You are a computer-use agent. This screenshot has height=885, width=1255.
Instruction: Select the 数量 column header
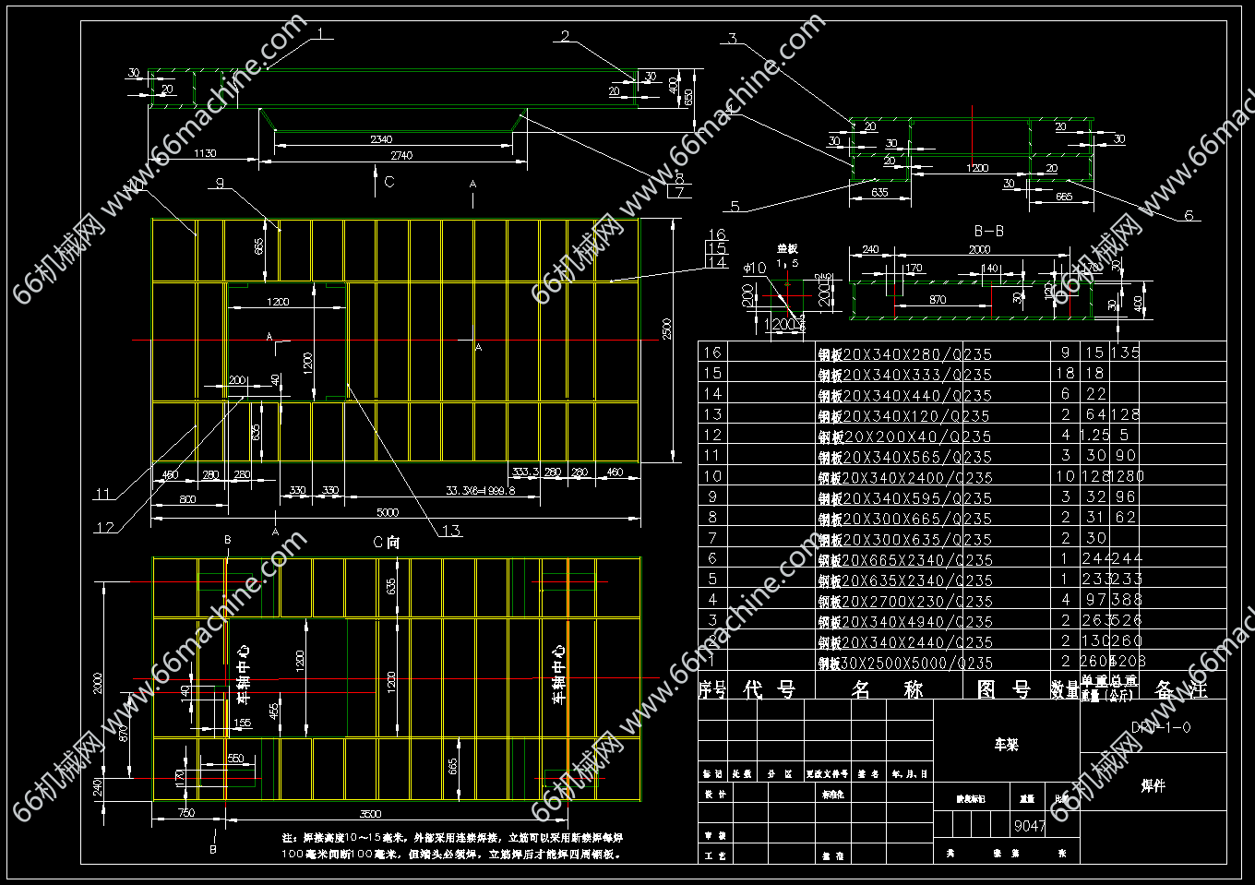[x=1064, y=689]
